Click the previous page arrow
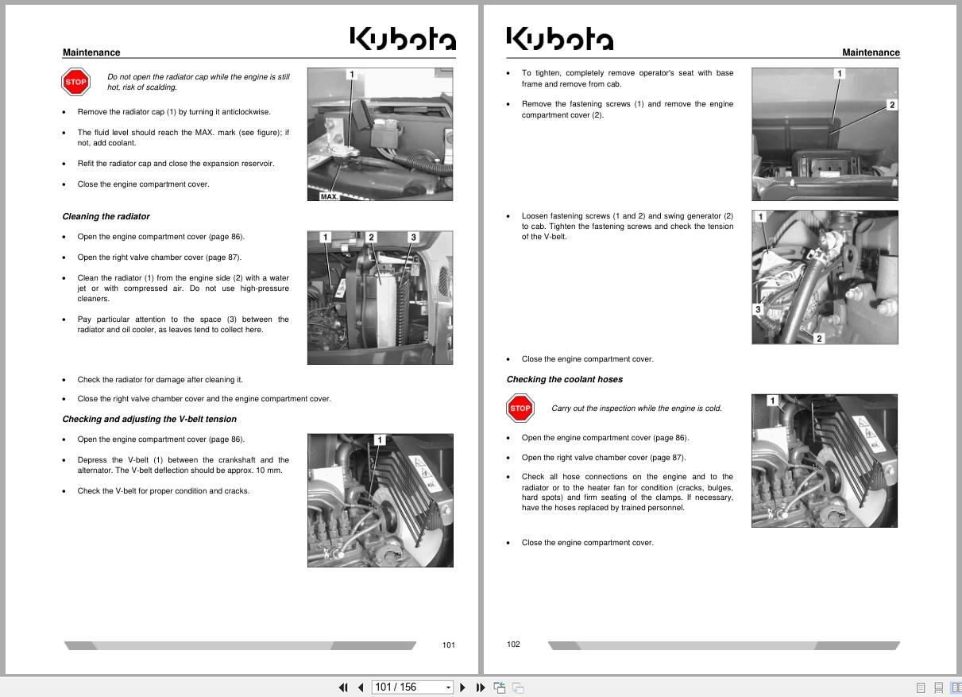Screen dimensions: 962x697 click(x=361, y=687)
